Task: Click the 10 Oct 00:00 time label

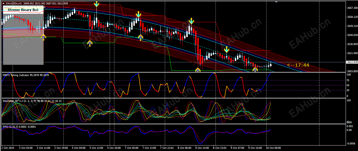Action: pyautogui.click(x=274, y=148)
